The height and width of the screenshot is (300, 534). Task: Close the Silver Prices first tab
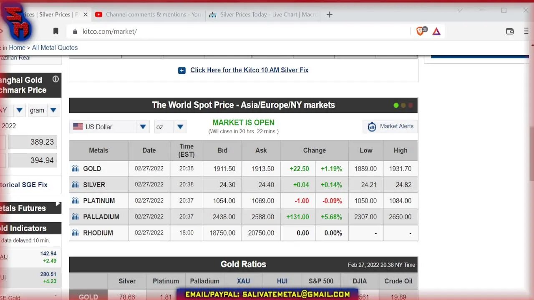(86, 15)
